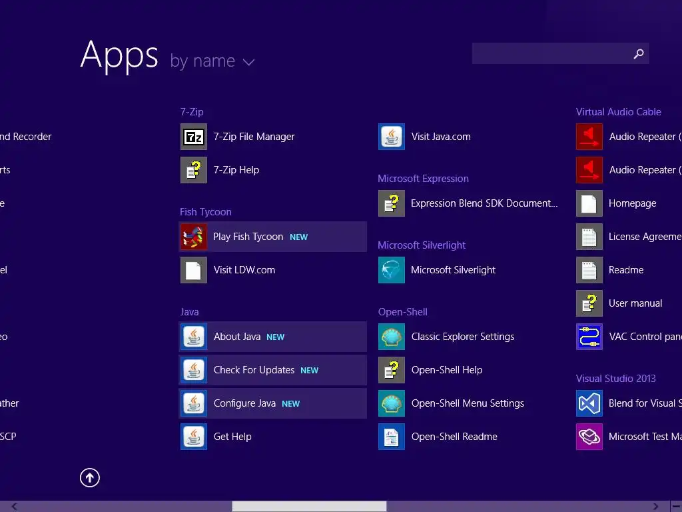Open Microsoft Test Manager icon
Viewport: 682px width, 512px height.
coord(589,437)
